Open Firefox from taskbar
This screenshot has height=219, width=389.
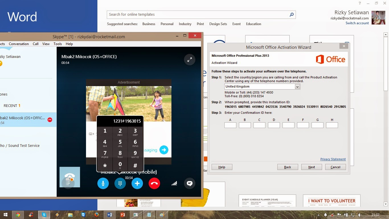click(97, 215)
